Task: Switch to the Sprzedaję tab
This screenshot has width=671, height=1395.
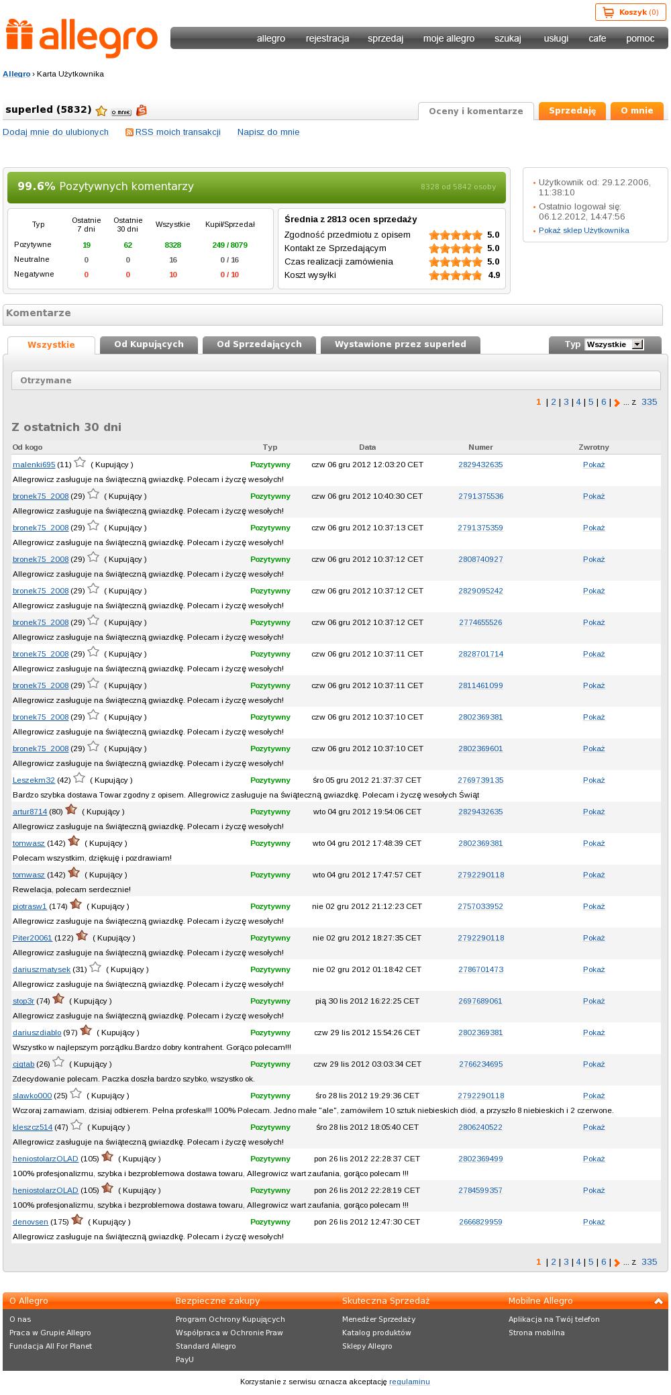Action: [572, 111]
